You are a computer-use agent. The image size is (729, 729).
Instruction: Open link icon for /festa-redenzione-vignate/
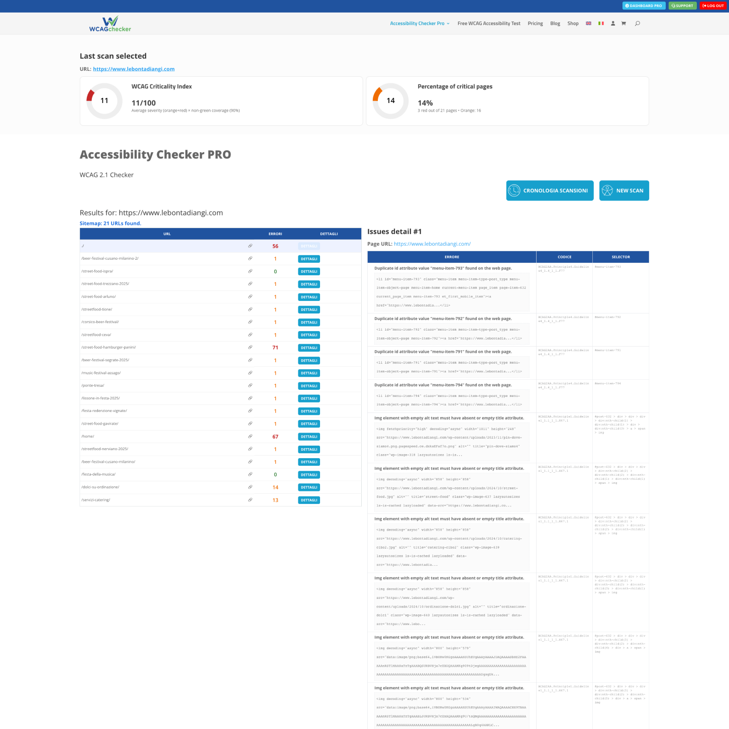pos(250,411)
